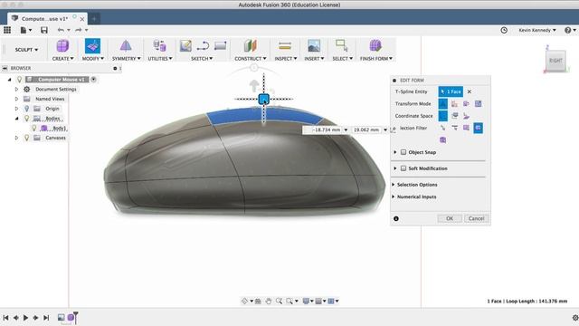The height and width of the screenshot is (326, 579).
Task: Click the Construct plane icon
Action: tap(250, 46)
